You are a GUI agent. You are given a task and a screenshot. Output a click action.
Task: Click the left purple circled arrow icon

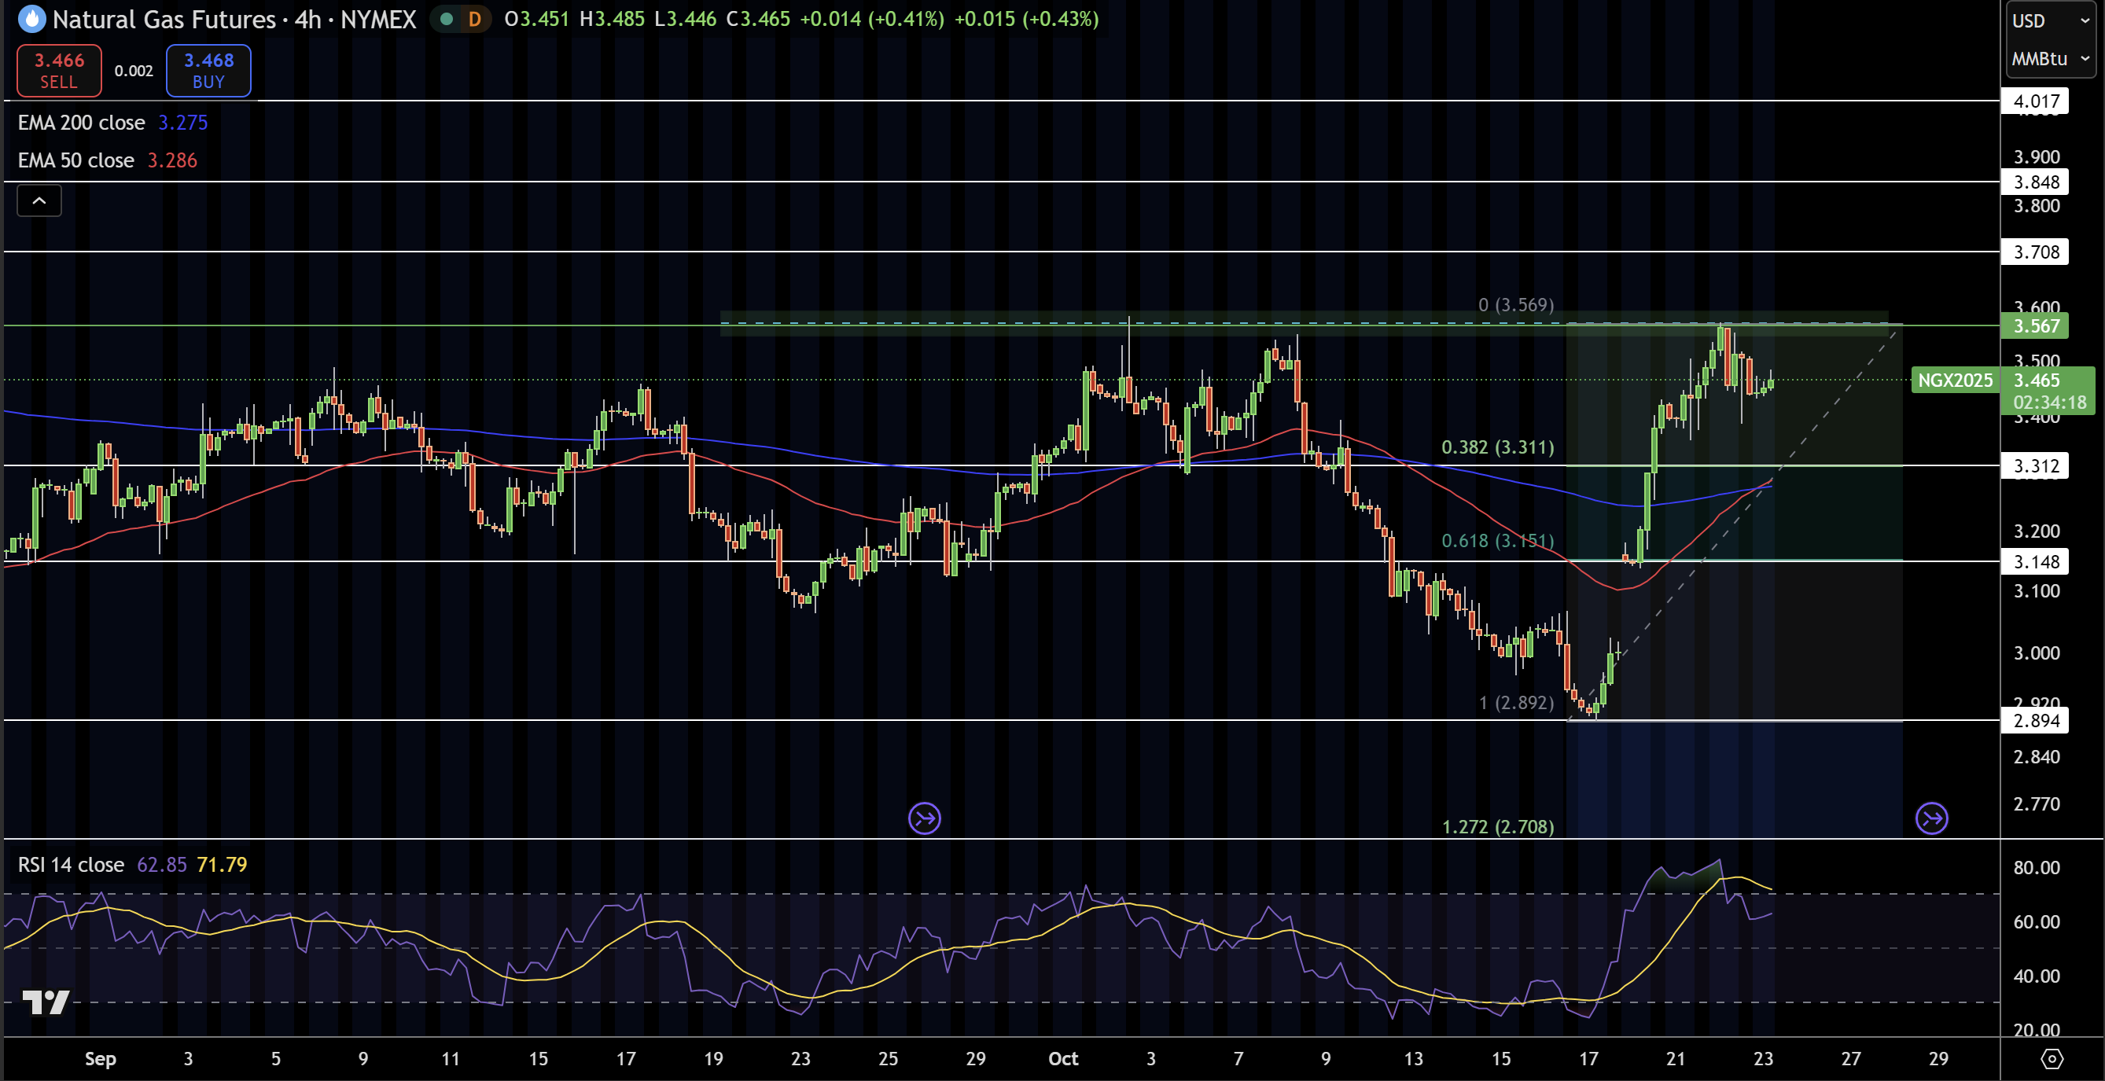point(924,818)
